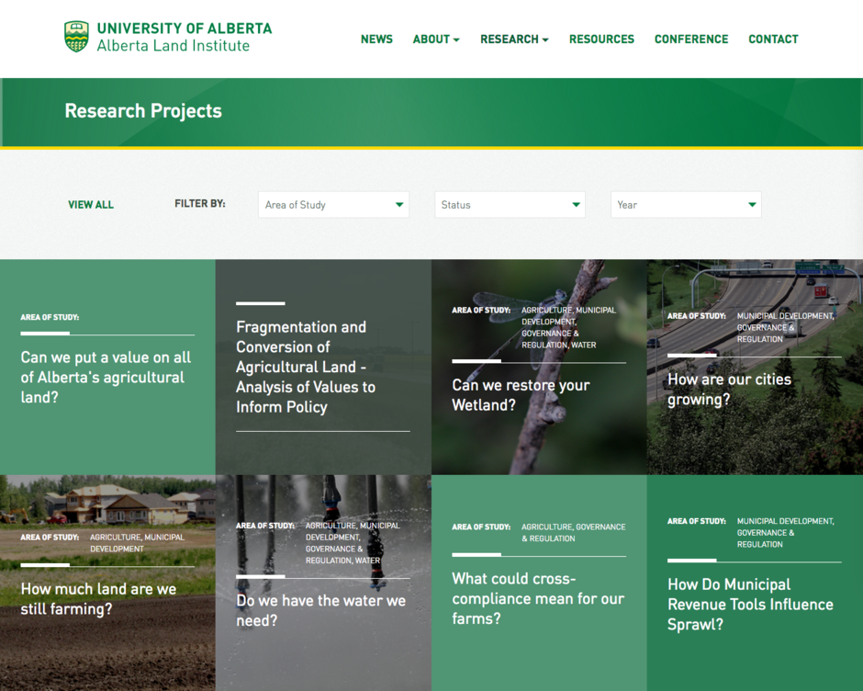Open Fragmentation and Conversion of Agricultural Land project
This screenshot has height=691, width=863.
tap(306, 367)
